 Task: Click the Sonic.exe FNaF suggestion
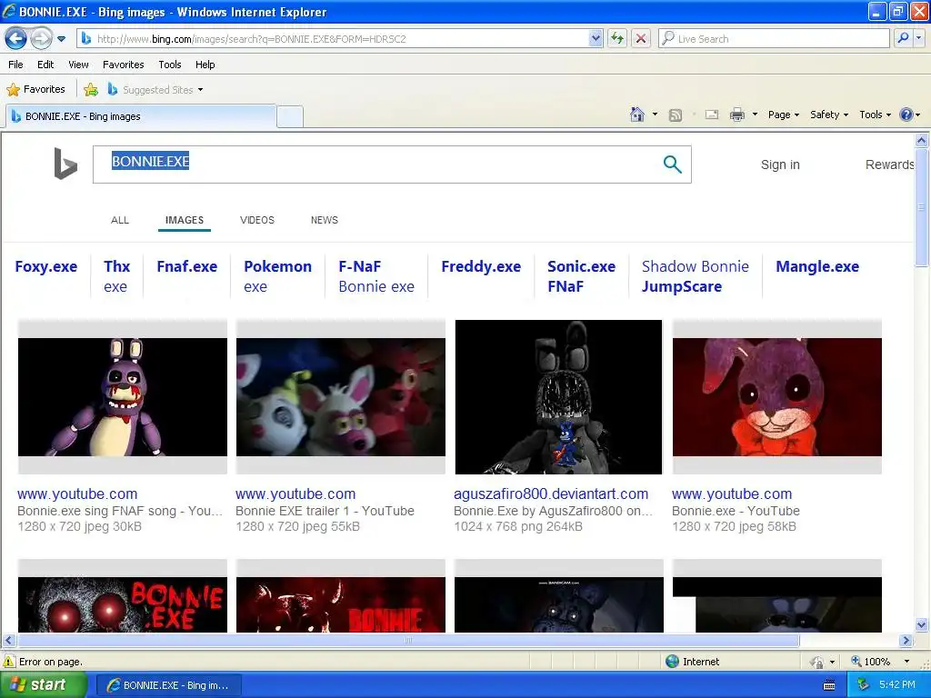581,276
